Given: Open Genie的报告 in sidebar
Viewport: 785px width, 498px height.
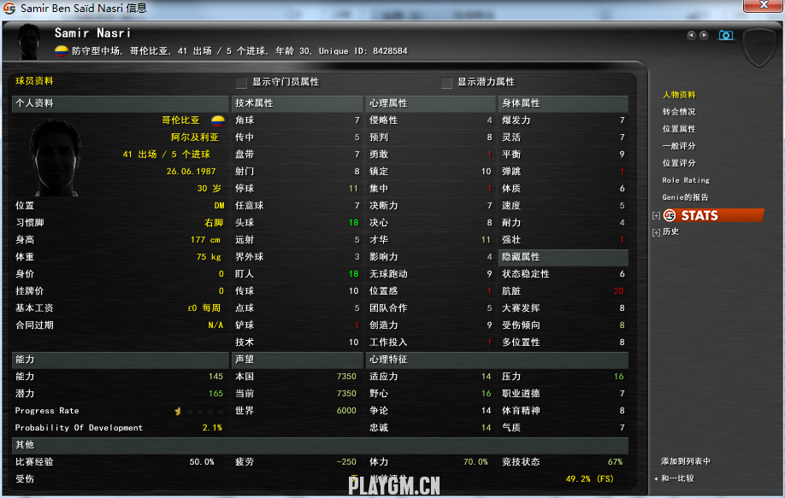Looking at the screenshot, I should point(685,197).
